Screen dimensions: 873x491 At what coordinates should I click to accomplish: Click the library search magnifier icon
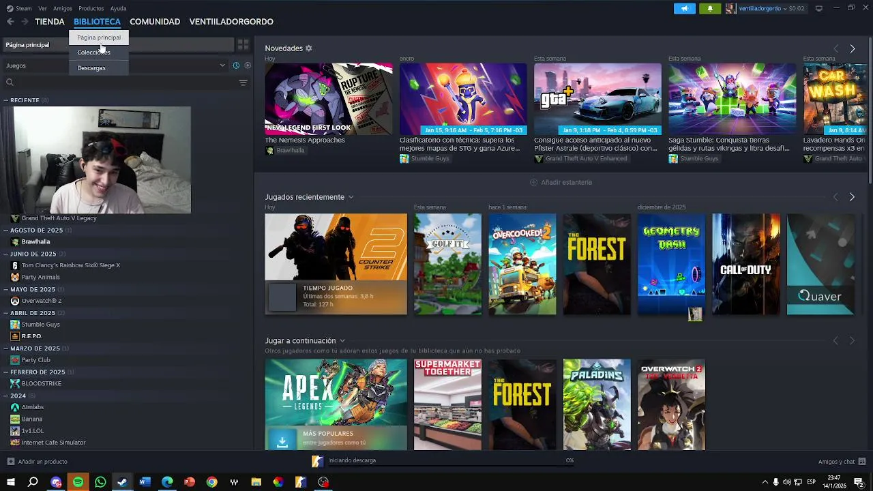pos(10,83)
